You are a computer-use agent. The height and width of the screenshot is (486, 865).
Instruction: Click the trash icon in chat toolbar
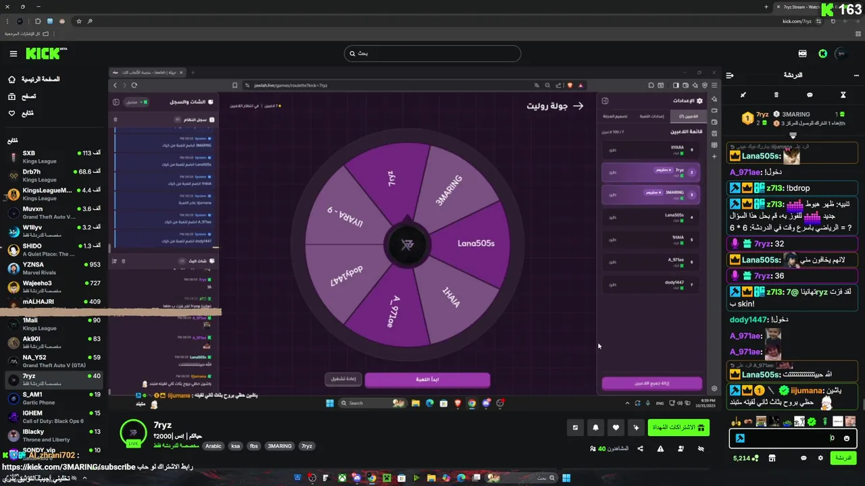point(776,95)
